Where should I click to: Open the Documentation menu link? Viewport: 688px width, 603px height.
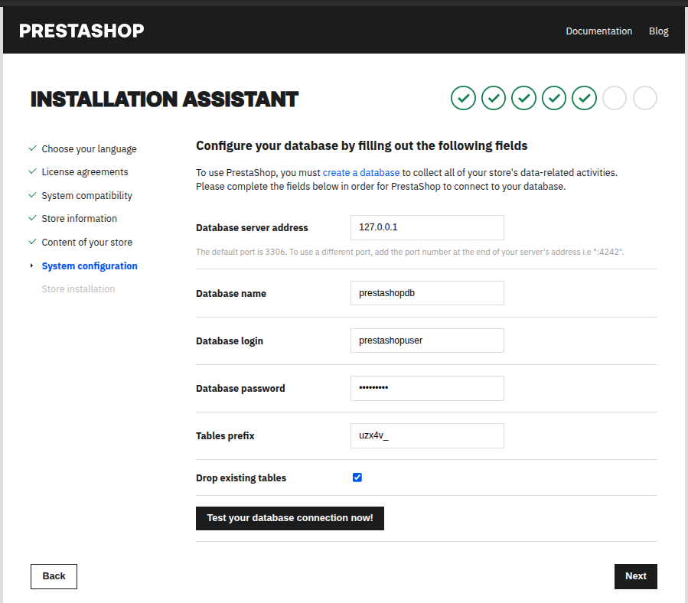tap(598, 31)
